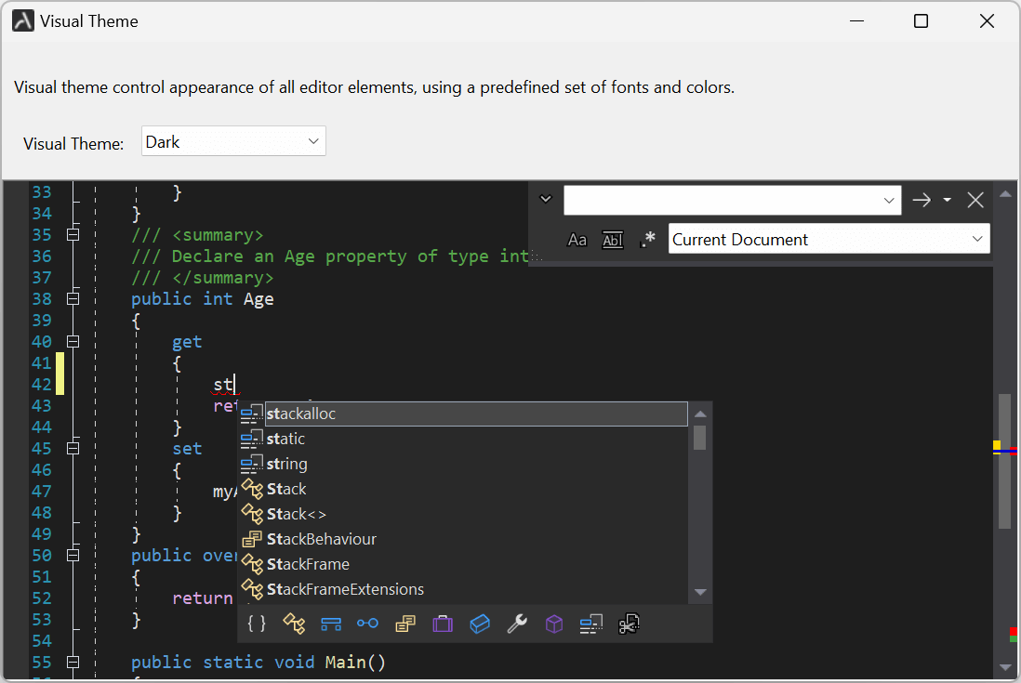Click the class icon next to StackFrameExtensions
The width and height of the screenshot is (1021, 683).
(252, 589)
